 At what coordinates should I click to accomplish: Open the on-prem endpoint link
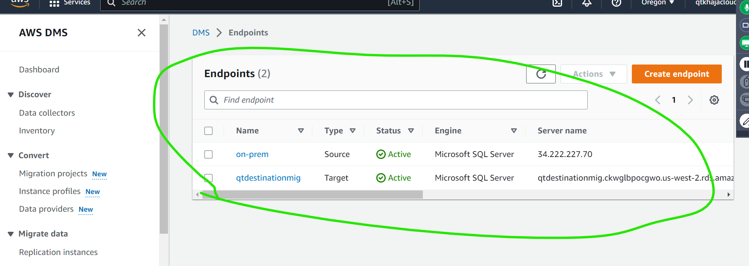[252, 154]
